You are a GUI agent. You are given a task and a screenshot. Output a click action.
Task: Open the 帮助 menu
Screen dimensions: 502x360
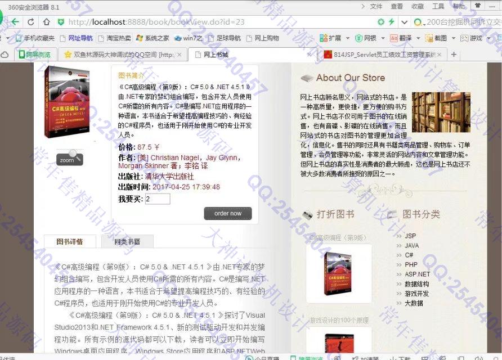tap(459, 6)
